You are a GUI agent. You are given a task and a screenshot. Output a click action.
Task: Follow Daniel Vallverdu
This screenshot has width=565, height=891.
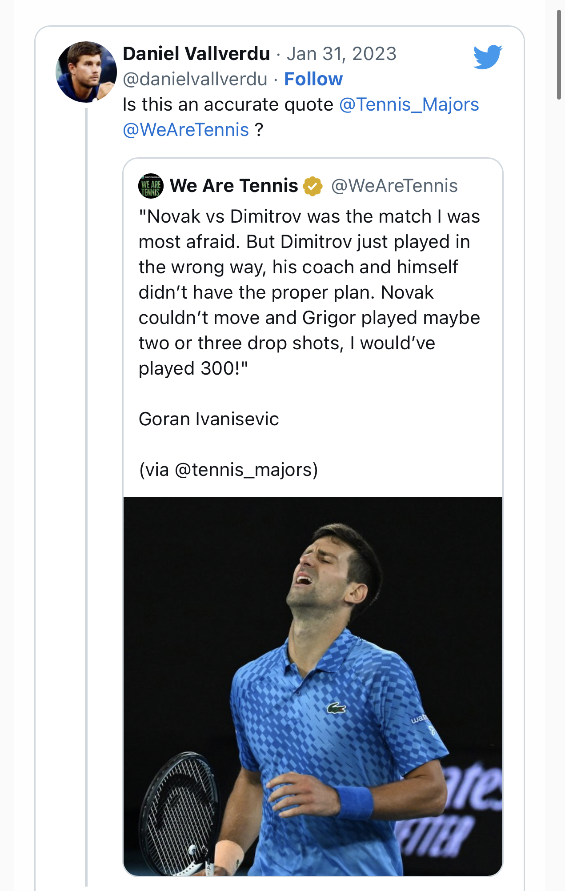pos(313,79)
